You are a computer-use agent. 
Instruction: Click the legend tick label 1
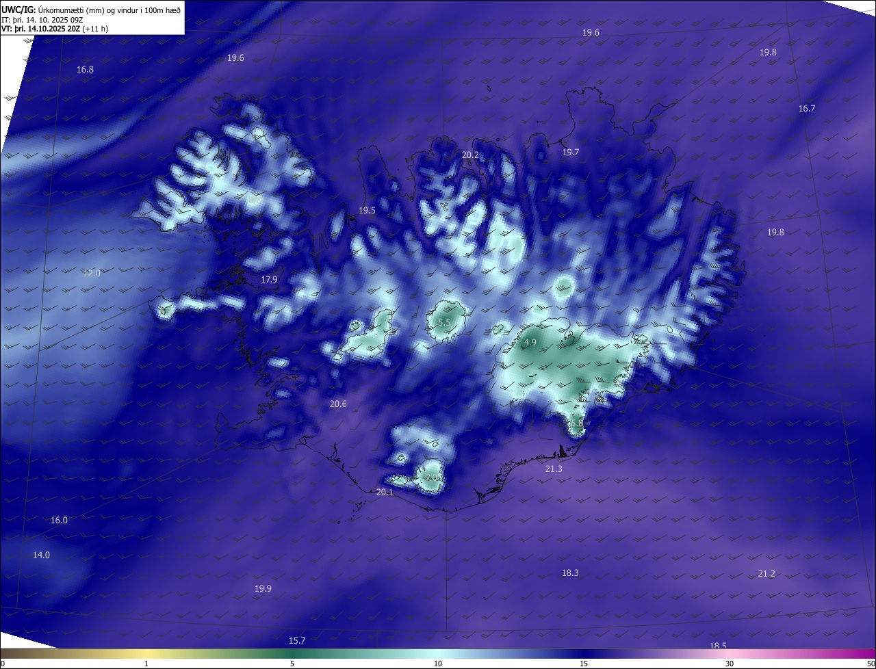[x=146, y=664]
